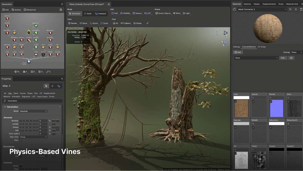Open Generation section three-dot options
303x171 pixels.
60,107
